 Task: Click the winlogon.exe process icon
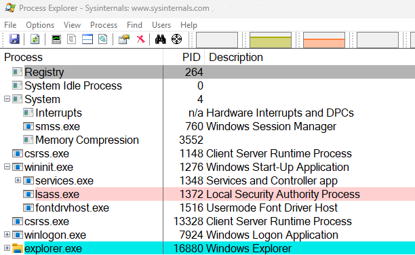[18, 235]
